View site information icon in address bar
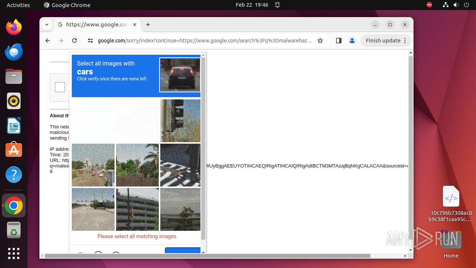 90,41
